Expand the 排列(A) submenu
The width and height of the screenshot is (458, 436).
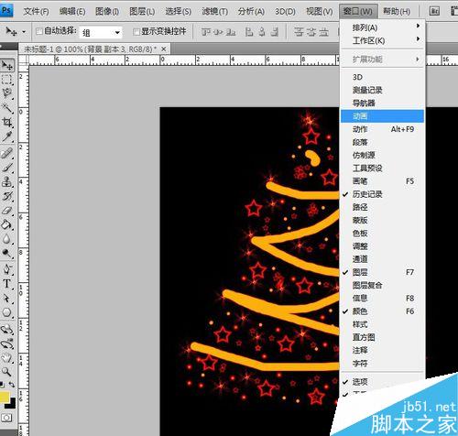[382, 27]
